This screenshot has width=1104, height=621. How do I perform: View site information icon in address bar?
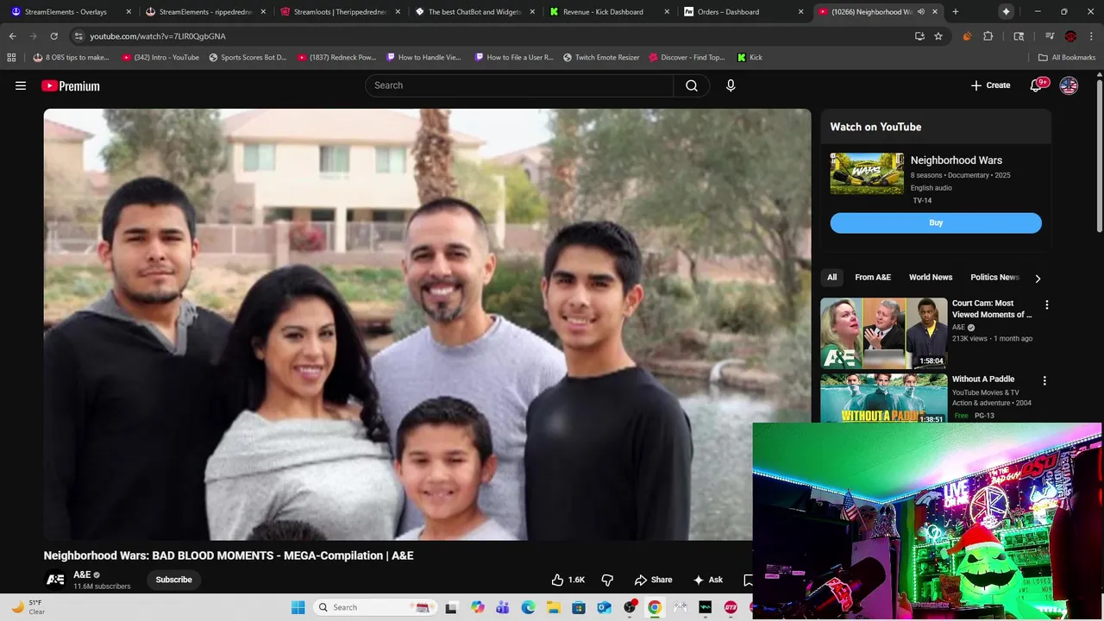[78, 36]
